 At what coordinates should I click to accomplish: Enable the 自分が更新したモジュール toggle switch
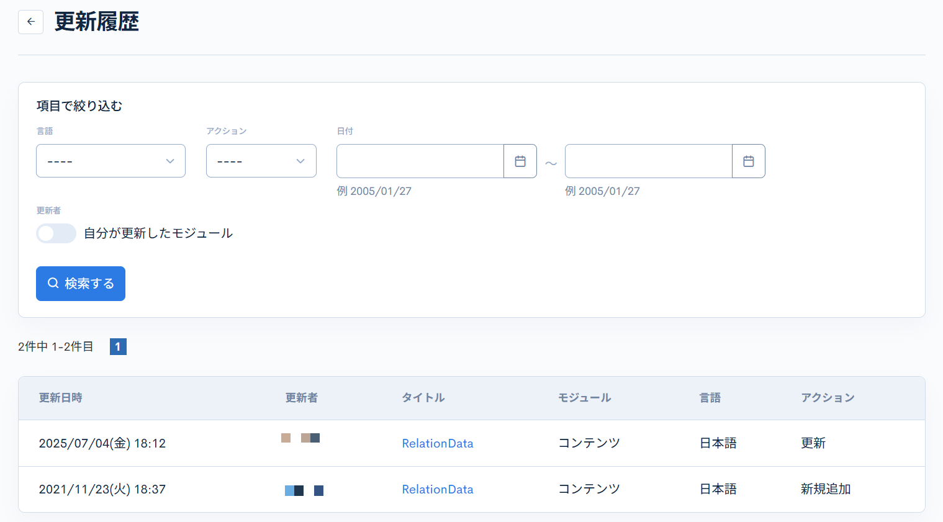tap(56, 233)
